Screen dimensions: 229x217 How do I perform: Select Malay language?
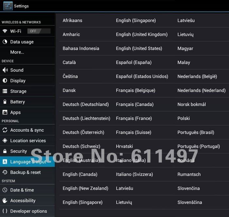[184, 63]
